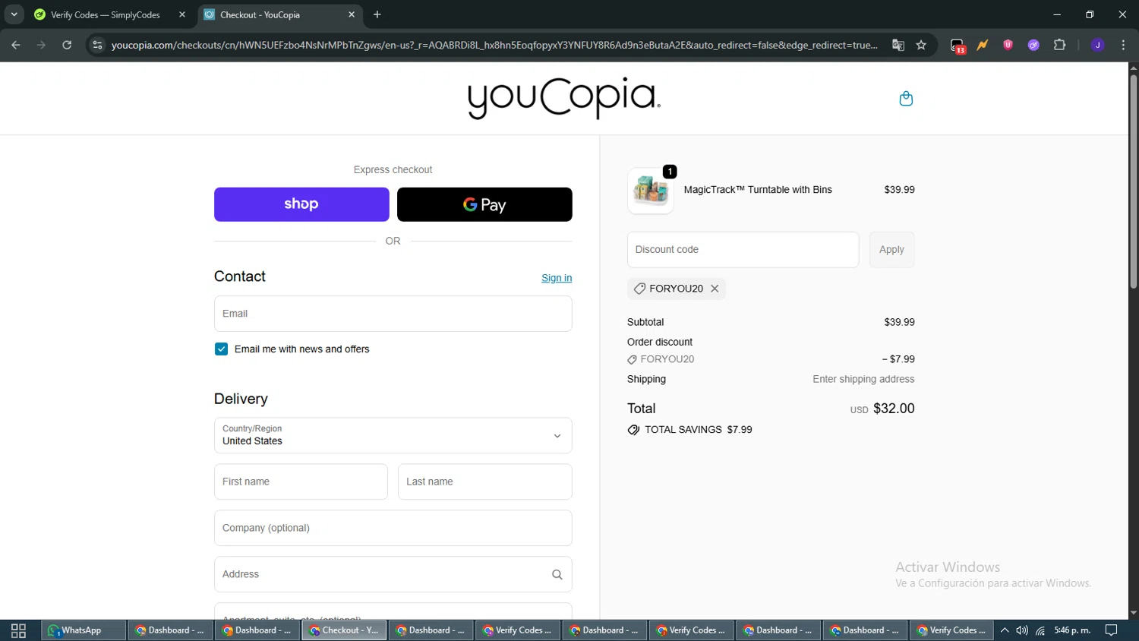Show hidden system tray icons
This screenshot has height=641, width=1139.
tap(1004, 630)
